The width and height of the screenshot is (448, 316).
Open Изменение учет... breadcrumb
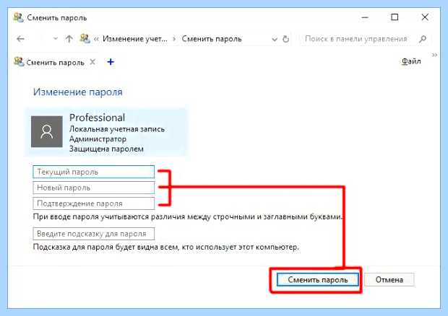point(135,39)
